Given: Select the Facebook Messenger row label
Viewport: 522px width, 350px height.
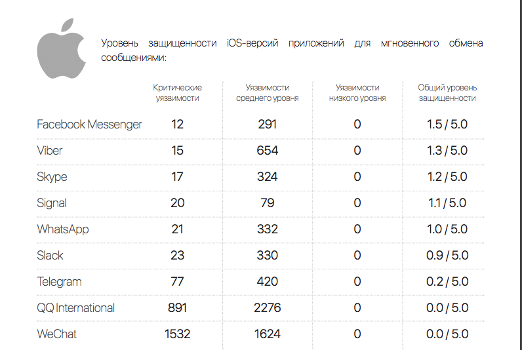Looking at the screenshot, I should (89, 125).
